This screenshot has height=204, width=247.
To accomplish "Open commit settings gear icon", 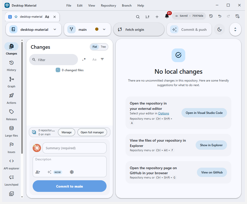I will 72,172.
